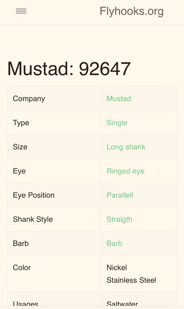Image resolution: width=184 pixels, height=309 pixels.
Task: Click the Saltwater usage text
Action: (x=122, y=304)
